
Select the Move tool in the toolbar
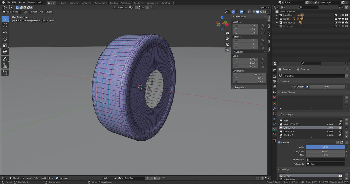(x=5, y=32)
